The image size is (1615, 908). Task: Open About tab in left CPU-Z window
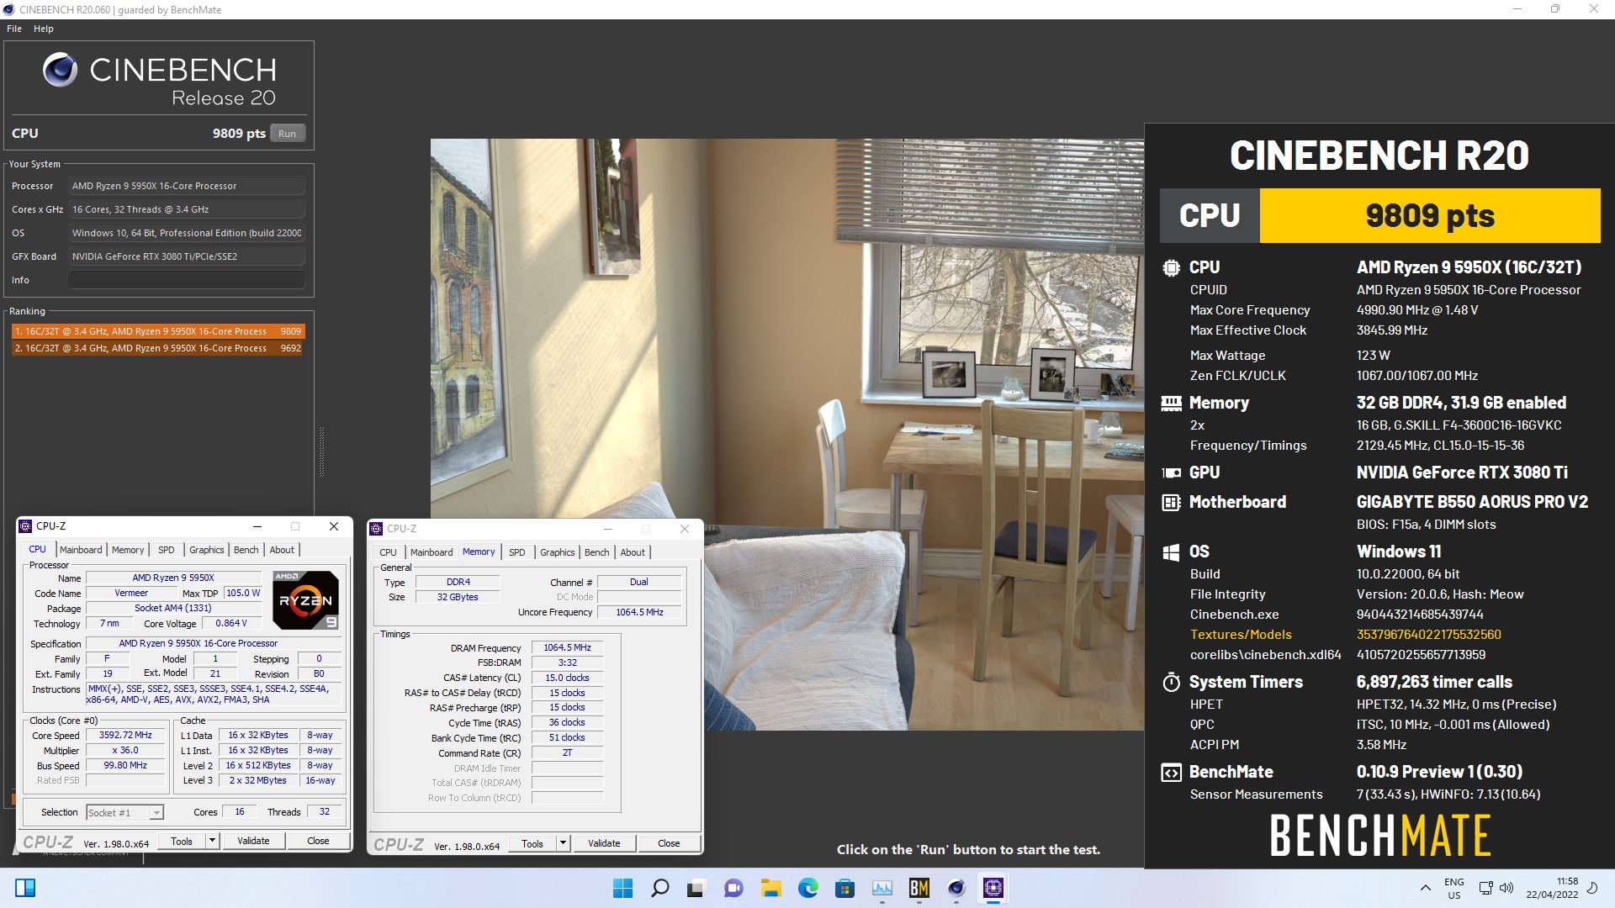coord(282,550)
